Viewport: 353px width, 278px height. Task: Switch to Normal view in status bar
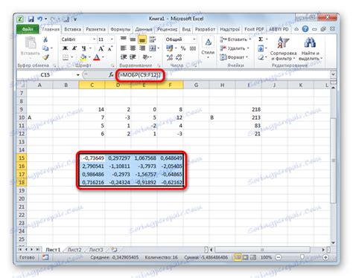click(238, 257)
